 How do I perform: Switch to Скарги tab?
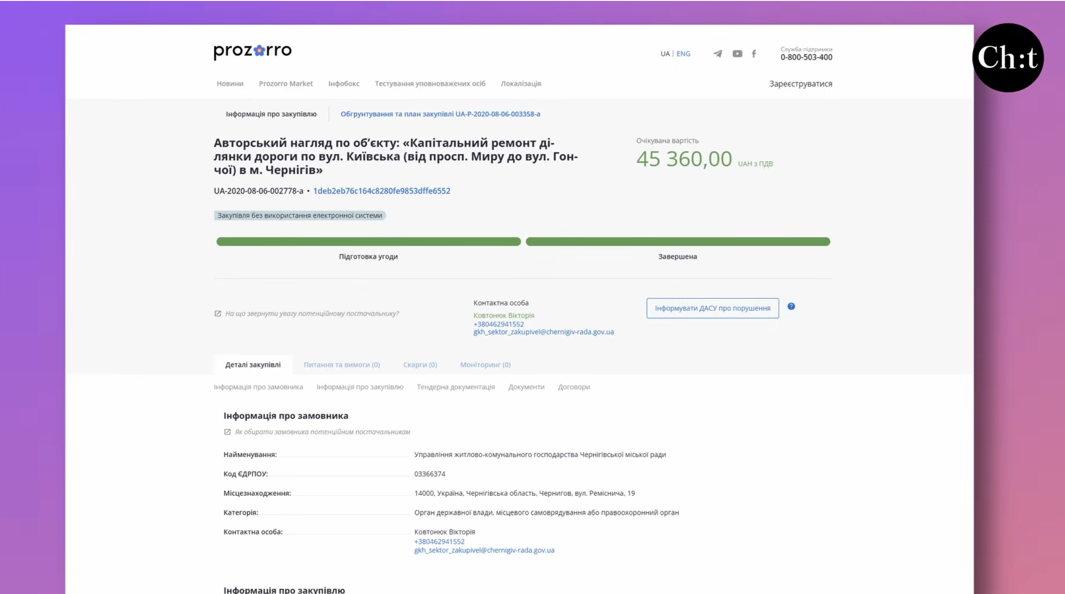420,365
